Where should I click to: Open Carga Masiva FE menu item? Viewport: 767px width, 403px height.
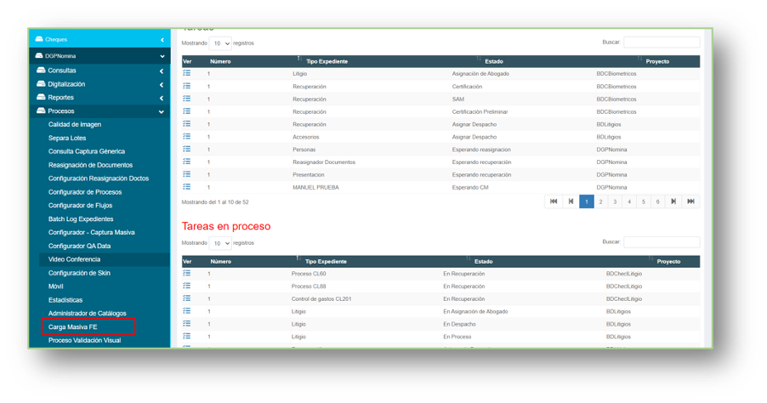click(x=73, y=326)
